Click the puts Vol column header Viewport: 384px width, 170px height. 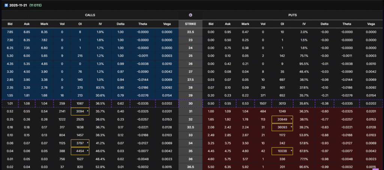coord(263,24)
